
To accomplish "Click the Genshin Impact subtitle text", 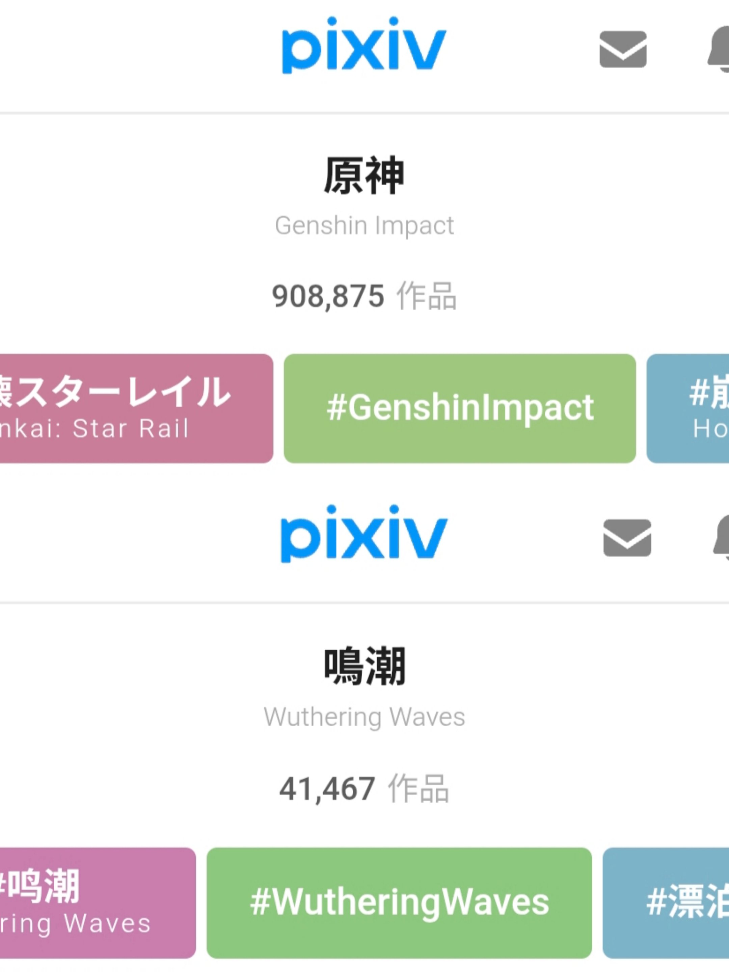I will (x=364, y=225).
